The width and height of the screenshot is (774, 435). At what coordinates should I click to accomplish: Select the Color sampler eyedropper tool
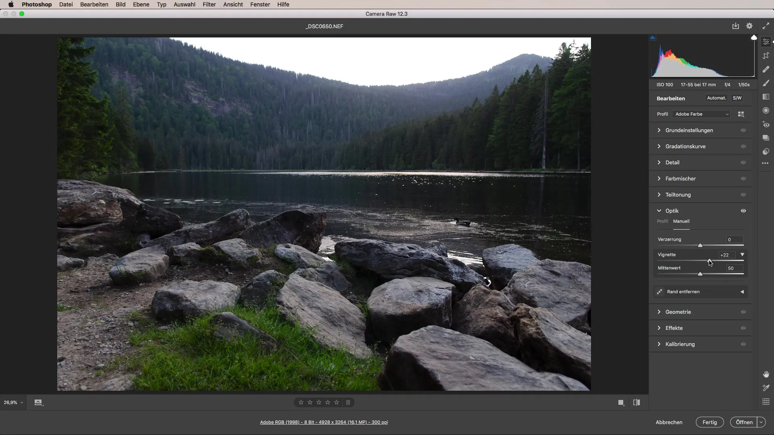(766, 388)
